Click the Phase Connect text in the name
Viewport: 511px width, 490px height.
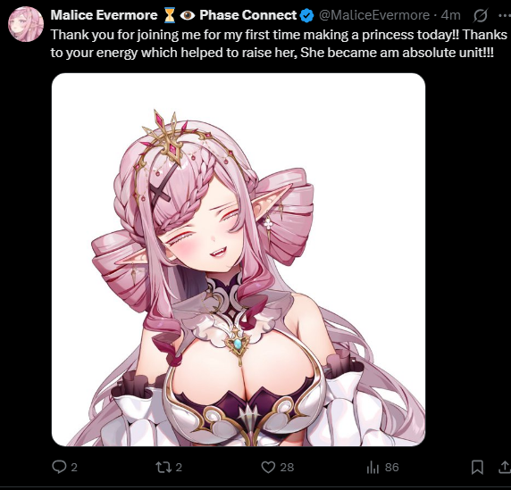247,15
